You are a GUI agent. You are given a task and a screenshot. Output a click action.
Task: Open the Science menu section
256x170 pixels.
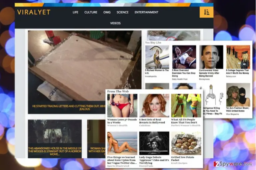click(x=122, y=12)
